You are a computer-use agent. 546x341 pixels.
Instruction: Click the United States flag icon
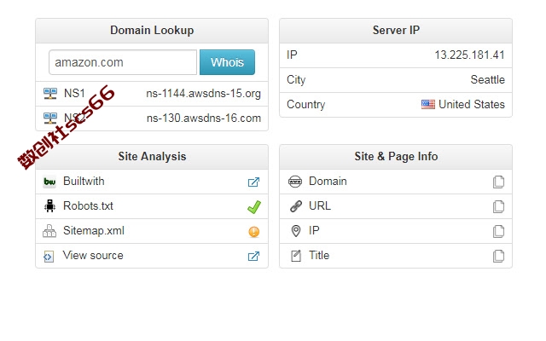click(x=428, y=104)
